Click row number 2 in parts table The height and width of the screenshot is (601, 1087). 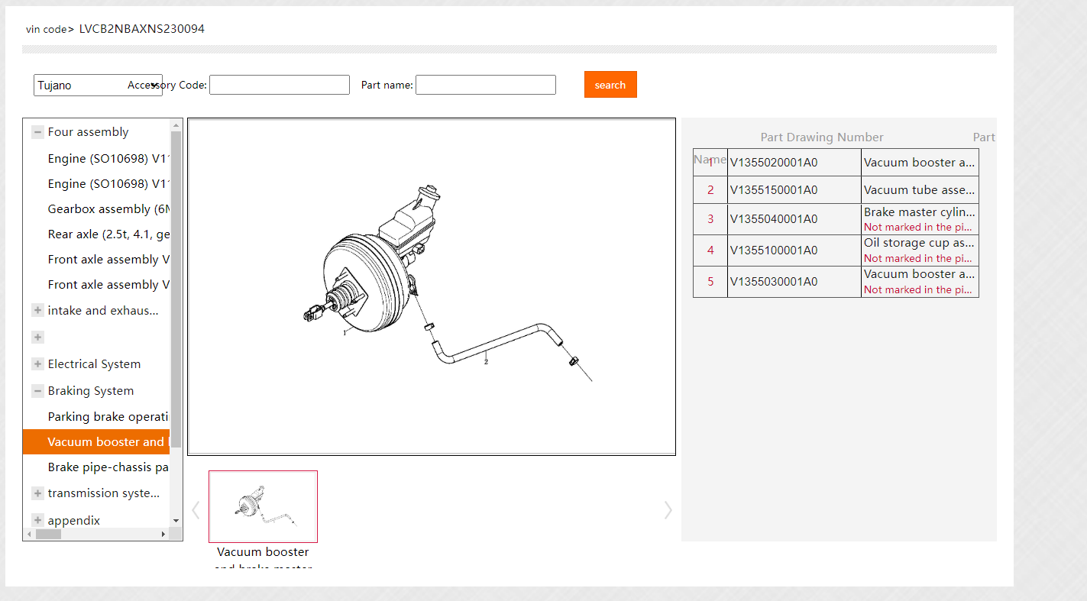point(710,190)
